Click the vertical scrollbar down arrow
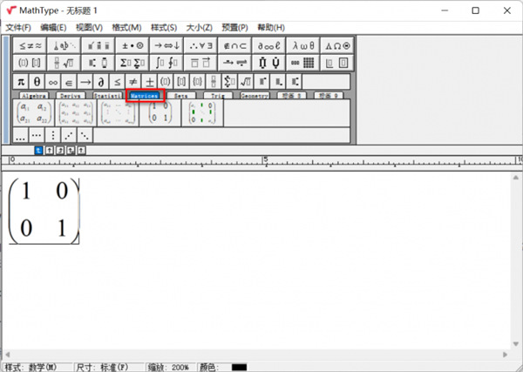The image size is (523, 372). 516,343
